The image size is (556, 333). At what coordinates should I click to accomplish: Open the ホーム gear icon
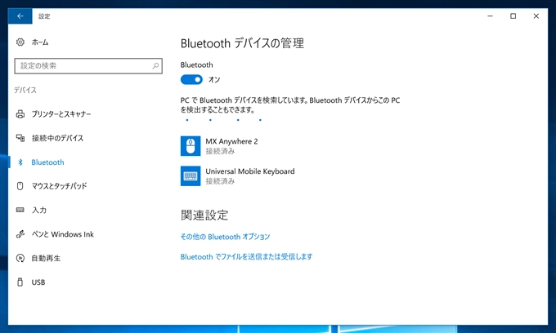click(x=20, y=42)
